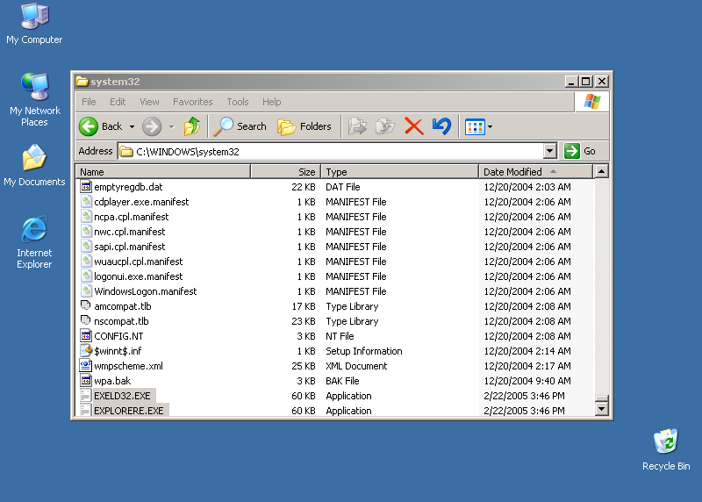The image size is (702, 502).
Task: Select the sapi.cpl.manifest file name
Action: click(129, 247)
